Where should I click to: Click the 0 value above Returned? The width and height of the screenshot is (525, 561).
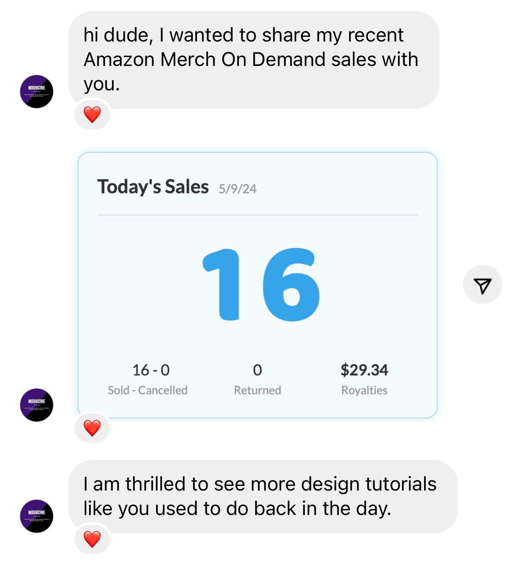pos(257,370)
